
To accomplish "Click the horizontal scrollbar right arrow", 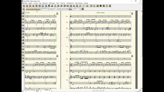I will [x=140, y=90].
